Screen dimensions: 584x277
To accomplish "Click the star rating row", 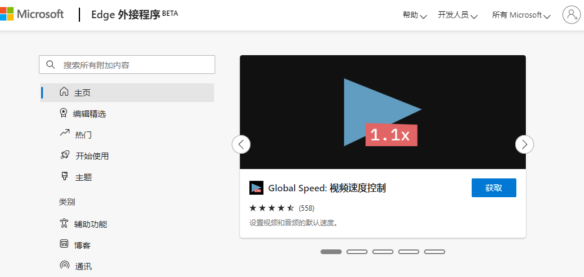I will coord(272,208).
